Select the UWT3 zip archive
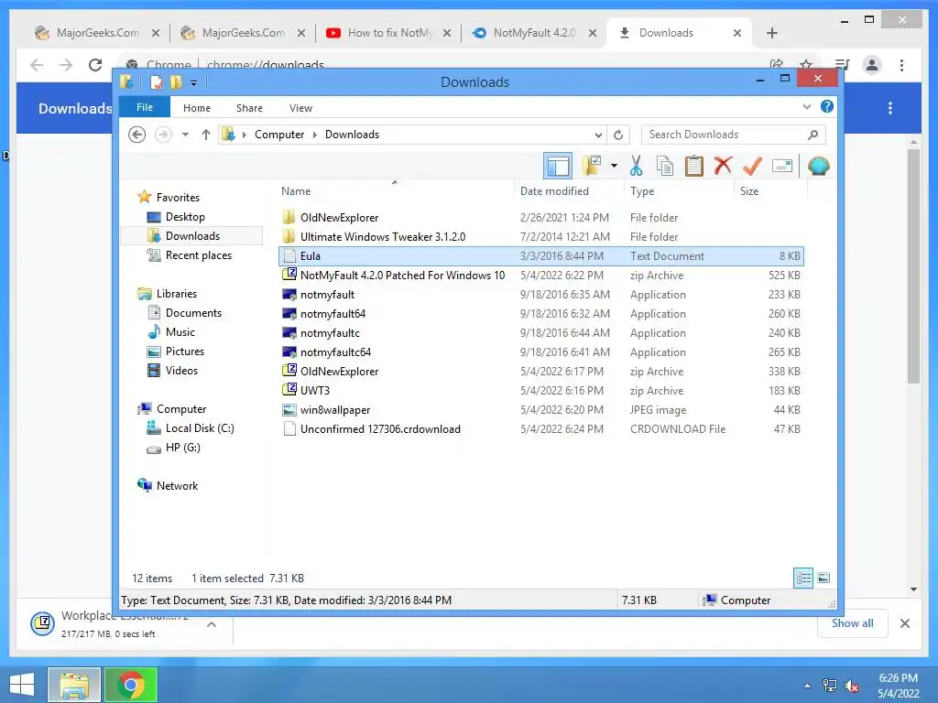This screenshot has width=938, height=703. tap(540, 390)
